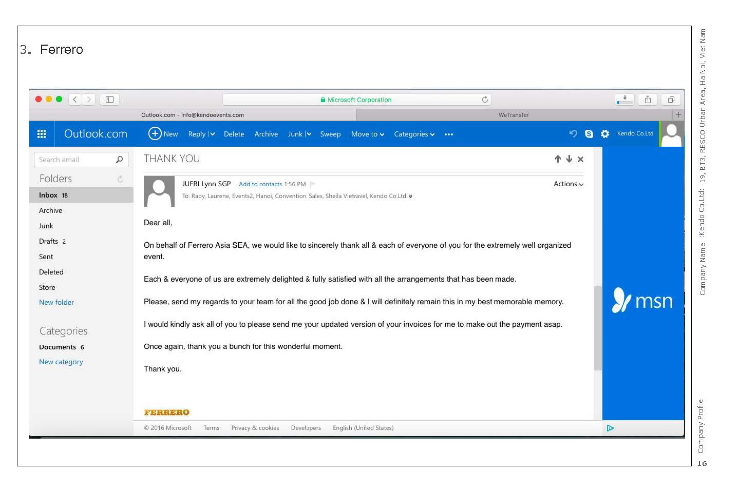Show all Safari tabs
The width and height of the screenshot is (739, 492).
point(671,100)
